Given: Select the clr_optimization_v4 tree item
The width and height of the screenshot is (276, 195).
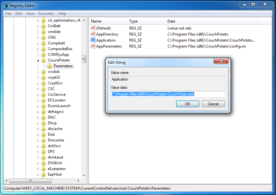Looking at the screenshot, I should [64, 20].
